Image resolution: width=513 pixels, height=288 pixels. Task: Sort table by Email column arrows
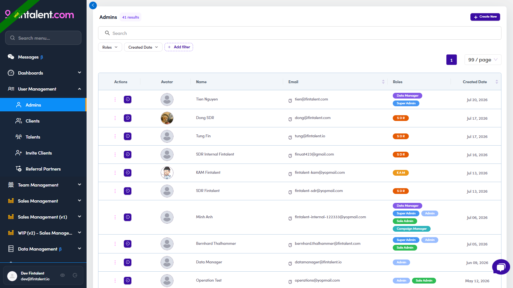tap(383, 82)
